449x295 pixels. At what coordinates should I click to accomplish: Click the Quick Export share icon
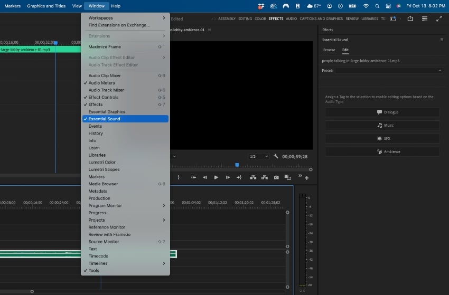tap(410, 18)
